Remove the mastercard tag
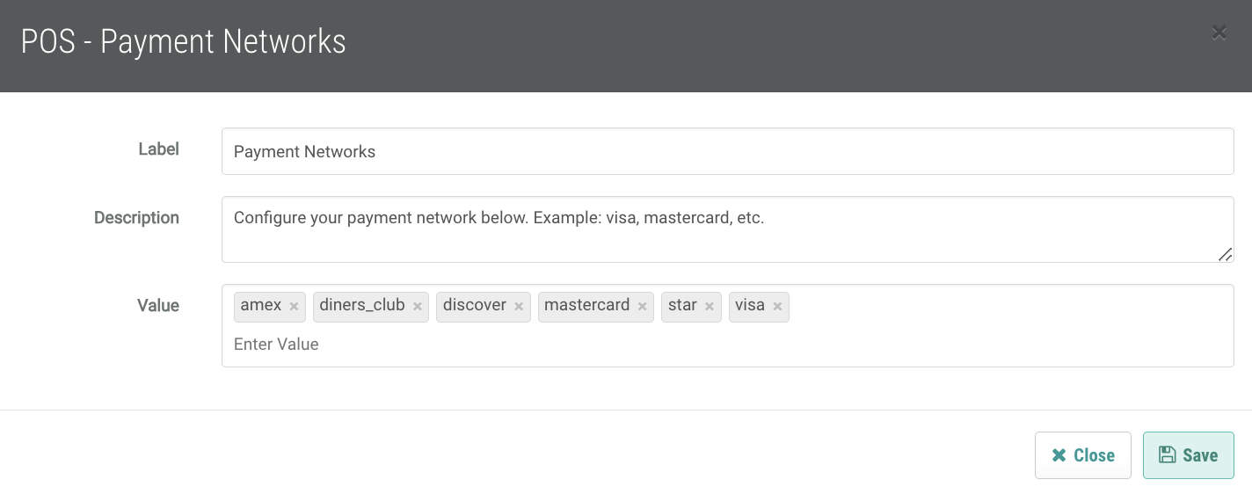Viewport: 1252px width, 494px height. [x=643, y=307]
